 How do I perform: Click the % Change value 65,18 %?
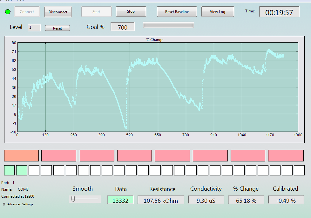pyautogui.click(x=246, y=200)
